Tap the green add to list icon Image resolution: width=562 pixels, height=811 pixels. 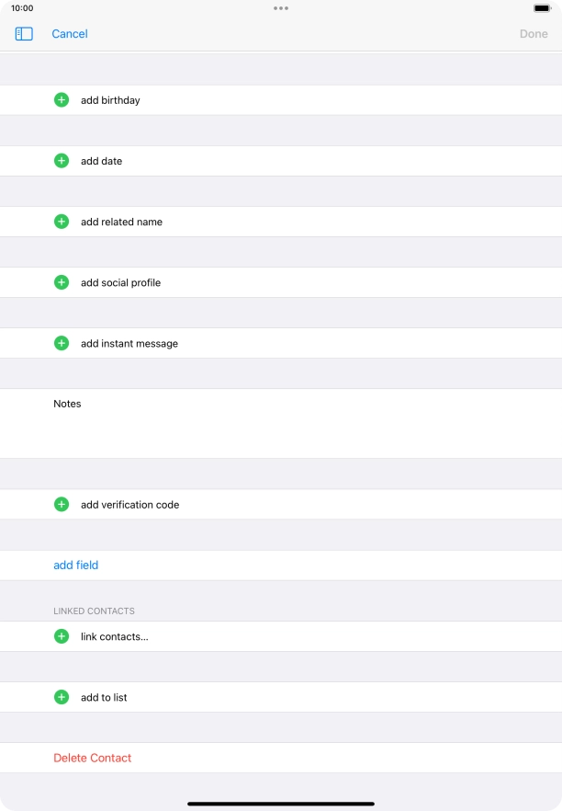coord(62,696)
